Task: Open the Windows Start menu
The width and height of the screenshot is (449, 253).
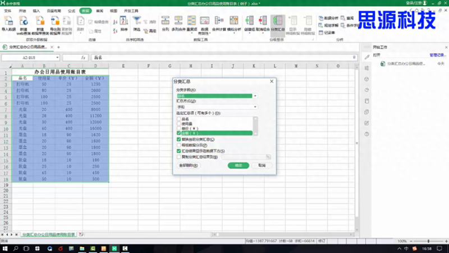Action: point(5,248)
